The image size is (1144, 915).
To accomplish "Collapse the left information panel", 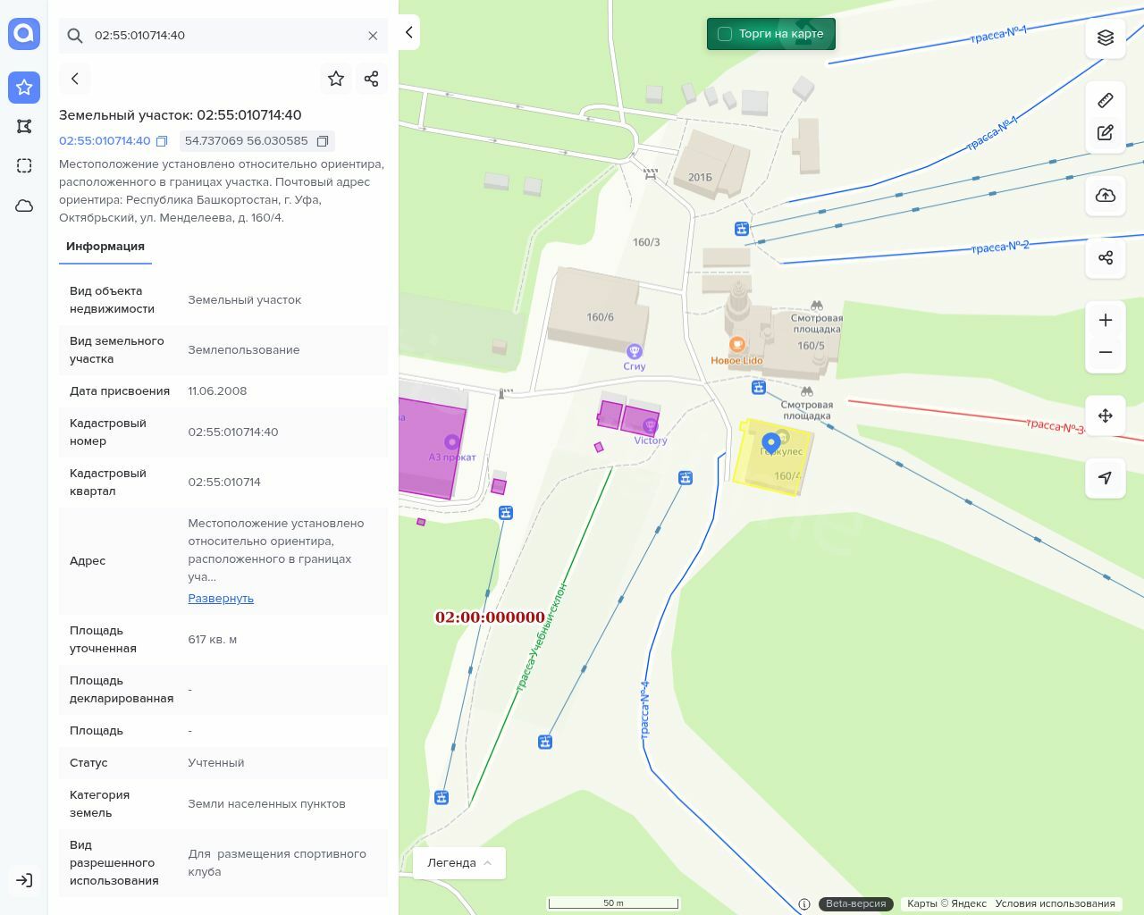I will coord(409,33).
